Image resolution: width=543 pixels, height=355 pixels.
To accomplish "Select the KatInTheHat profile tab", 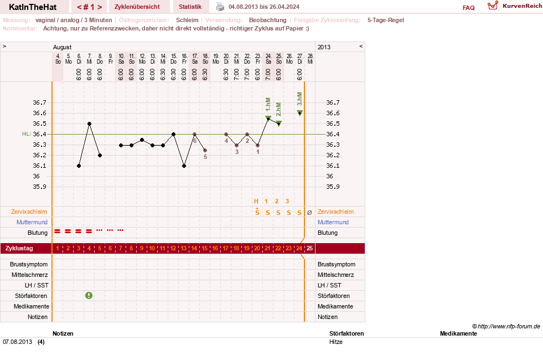I will 33,7.
